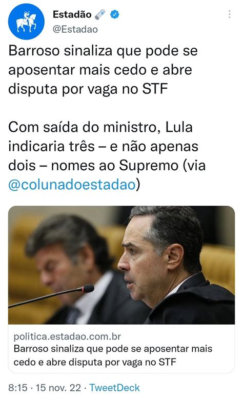Screen dimensions: 243x399
Task: Click the word 'Lula' in the tweet
Action: point(179,127)
